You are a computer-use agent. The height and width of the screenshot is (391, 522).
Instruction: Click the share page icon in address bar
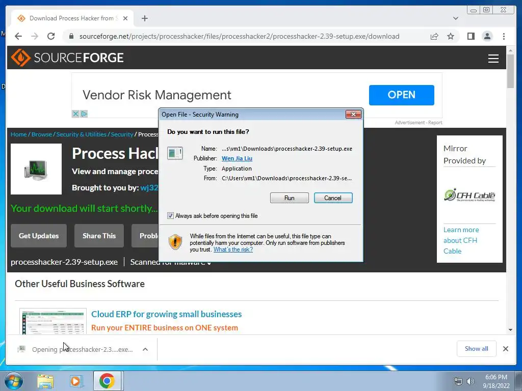434,36
